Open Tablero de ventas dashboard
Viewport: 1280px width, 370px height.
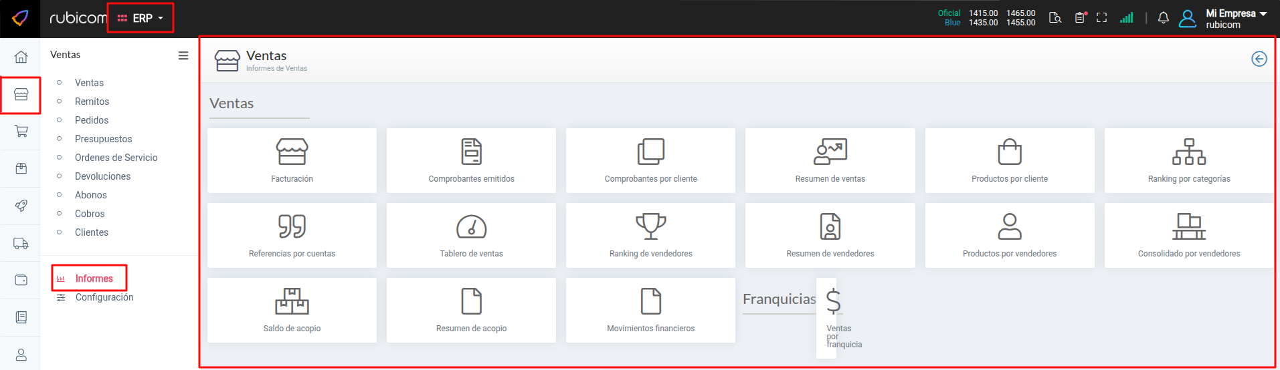click(471, 235)
